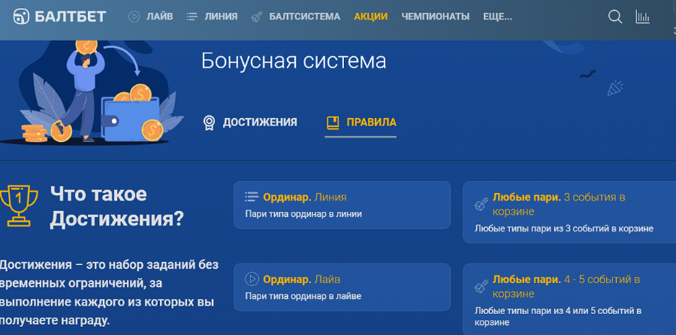This screenshot has width=676, height=335.
Task: Click the Балтбет brand name text
Action: (x=70, y=17)
